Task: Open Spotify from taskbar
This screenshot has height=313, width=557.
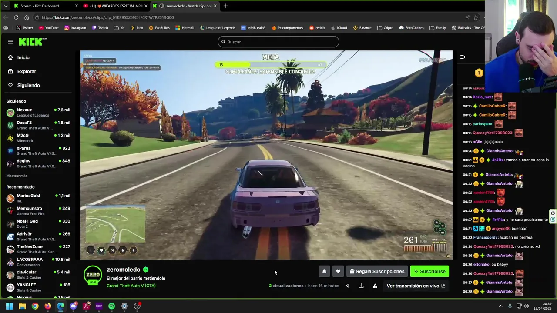Action: click(111, 306)
